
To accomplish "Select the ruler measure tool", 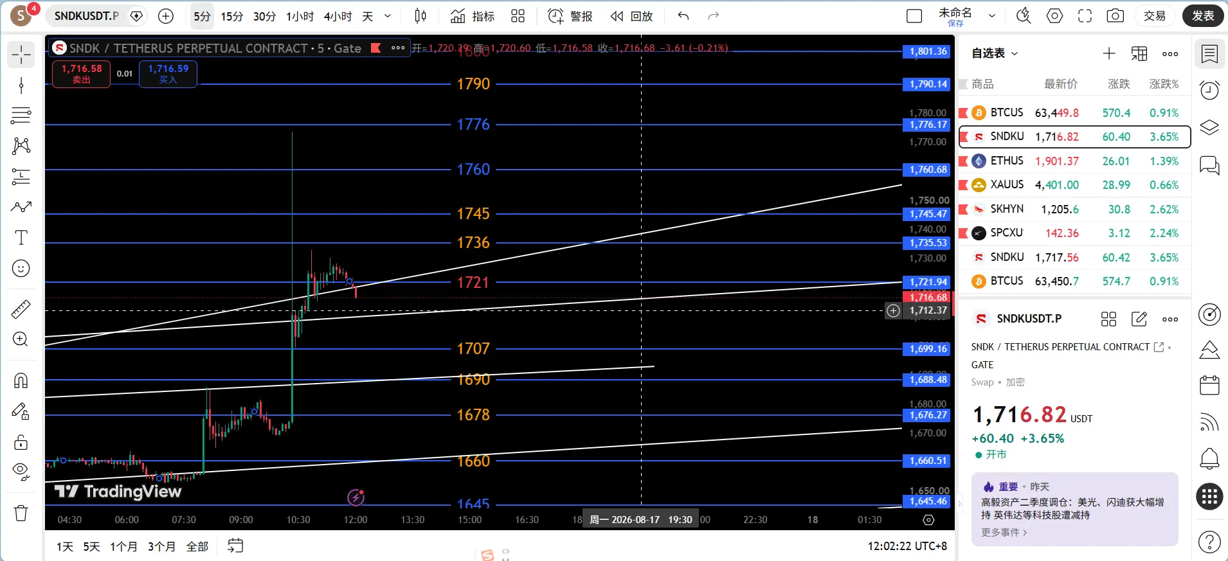I will pyautogui.click(x=21, y=309).
